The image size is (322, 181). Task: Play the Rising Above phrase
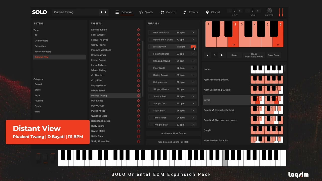pos(193,82)
